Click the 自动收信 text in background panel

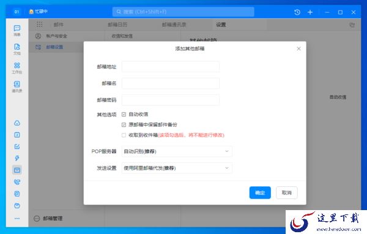click(338, 97)
